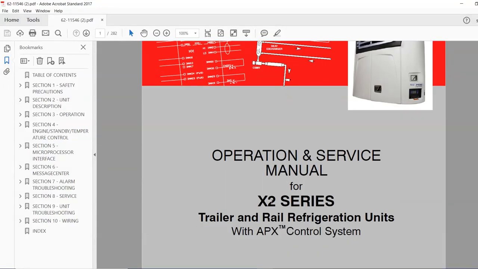Click Trailer and Rail Refrigeration Units text
The width and height of the screenshot is (478, 269).
pos(296,217)
